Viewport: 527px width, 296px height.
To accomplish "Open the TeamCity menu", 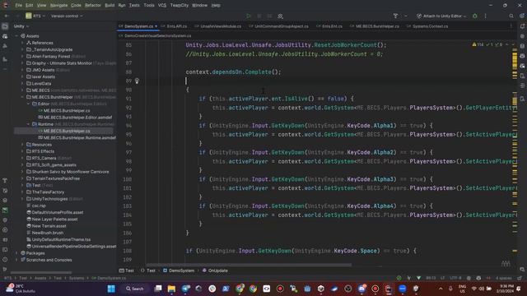I will [x=180, y=6].
